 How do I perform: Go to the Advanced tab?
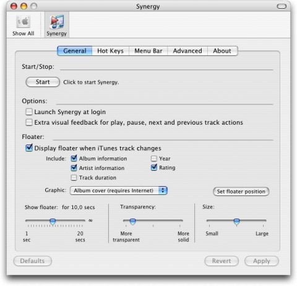[x=187, y=51]
